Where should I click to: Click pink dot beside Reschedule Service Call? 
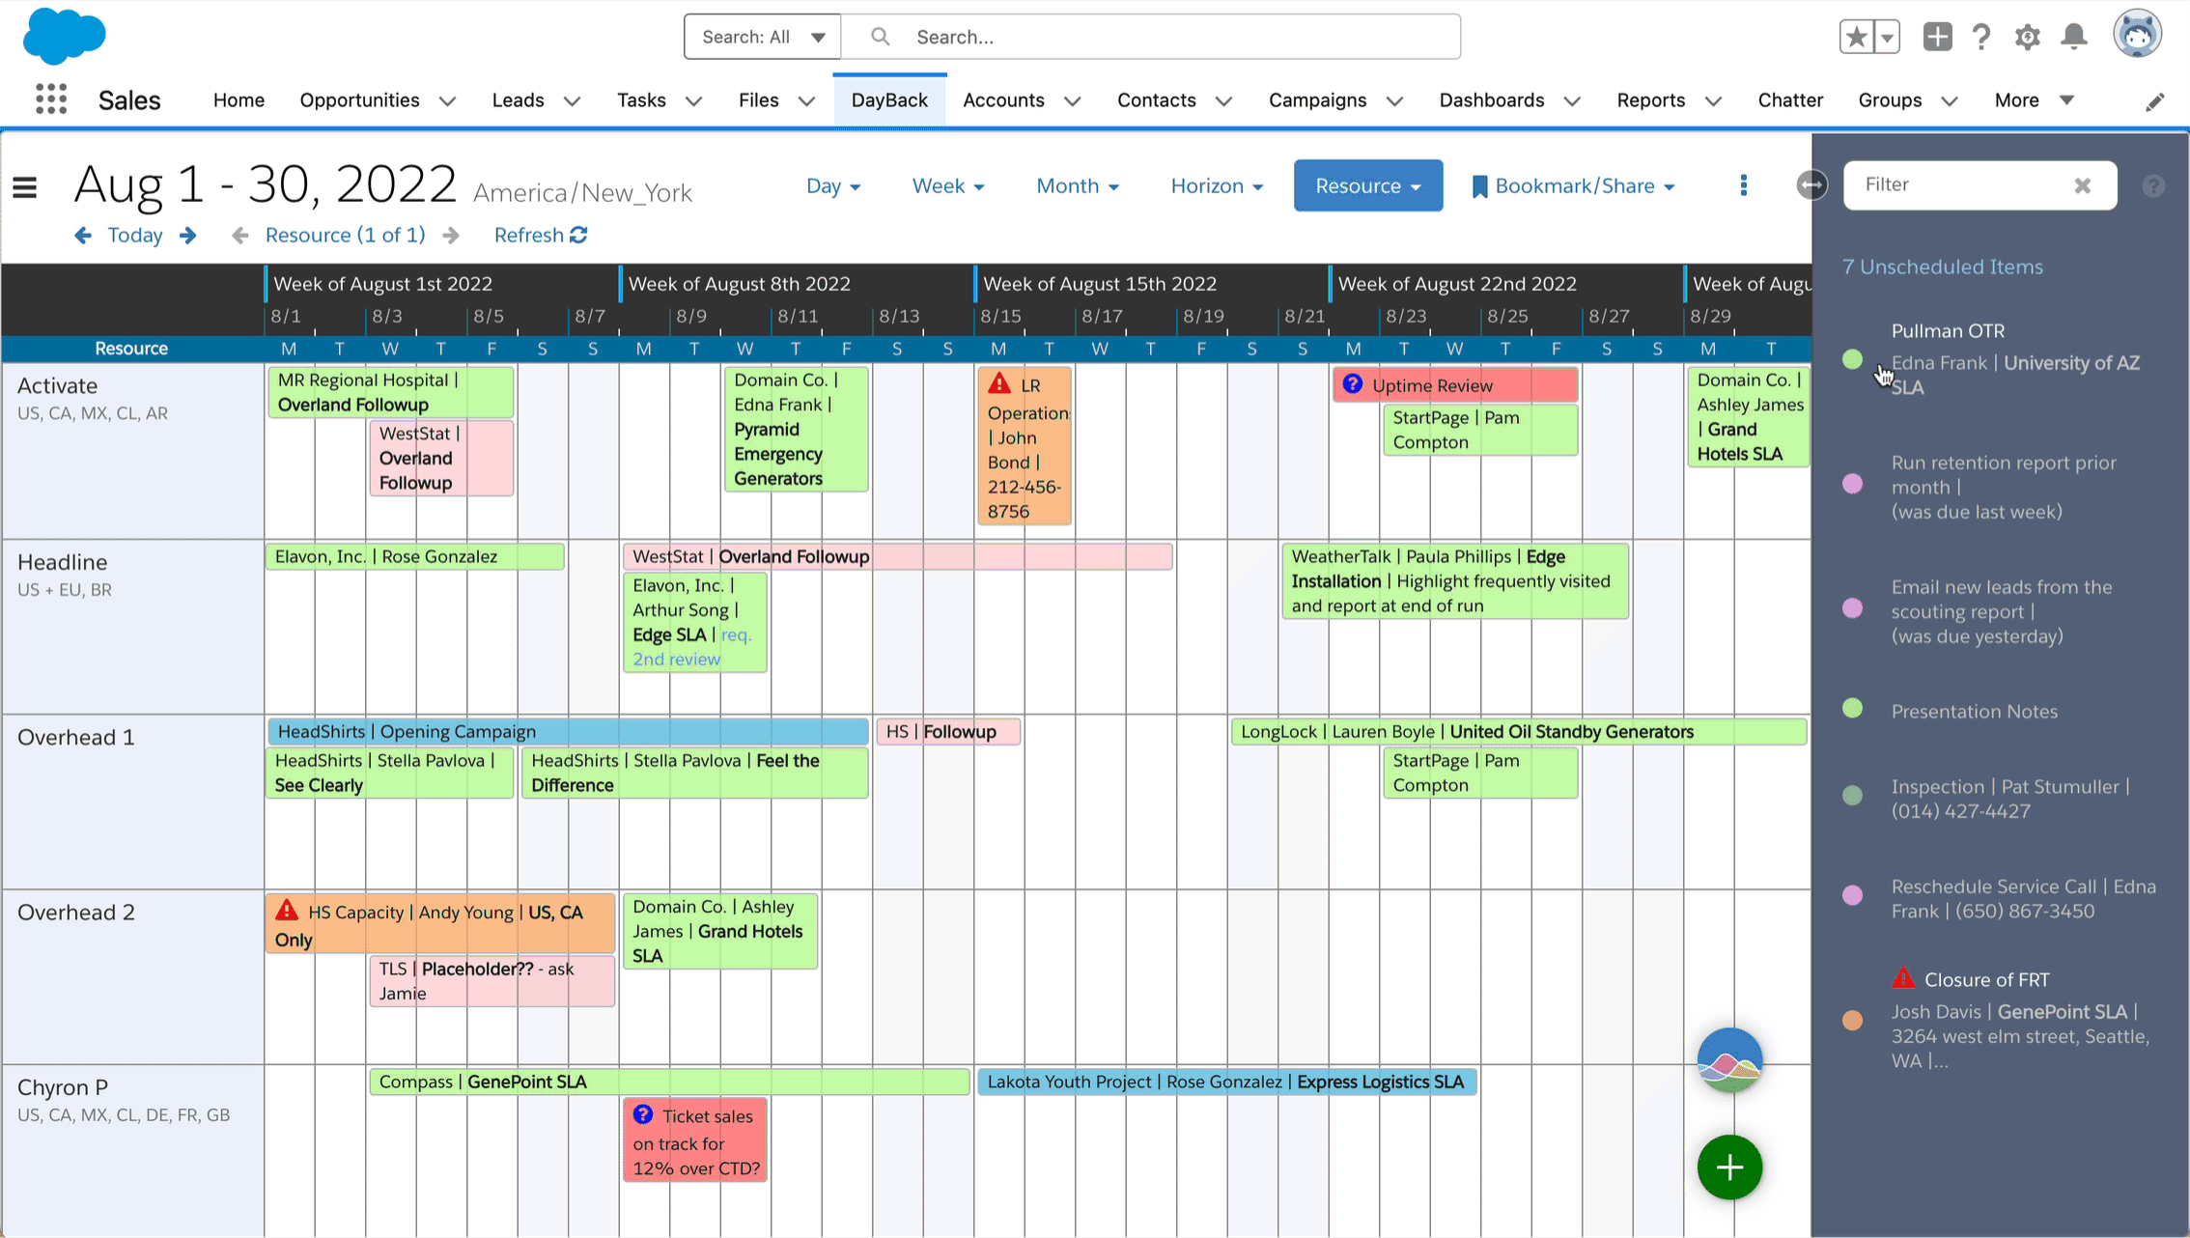(x=1852, y=895)
